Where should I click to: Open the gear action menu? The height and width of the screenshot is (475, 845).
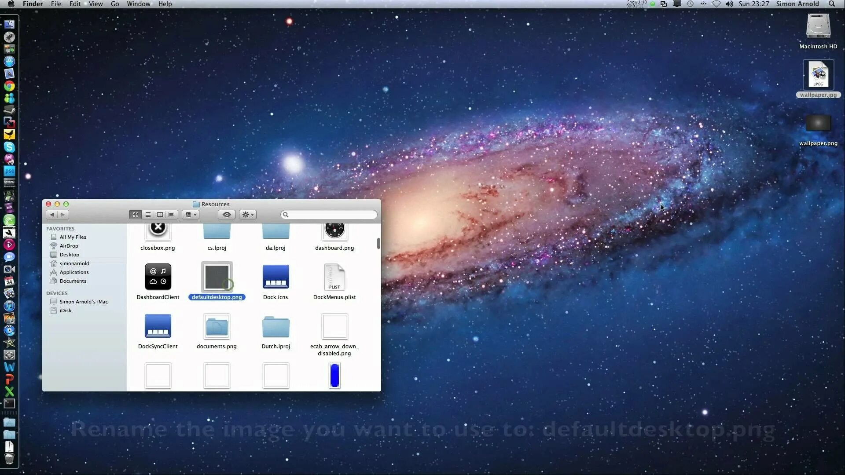click(x=248, y=215)
